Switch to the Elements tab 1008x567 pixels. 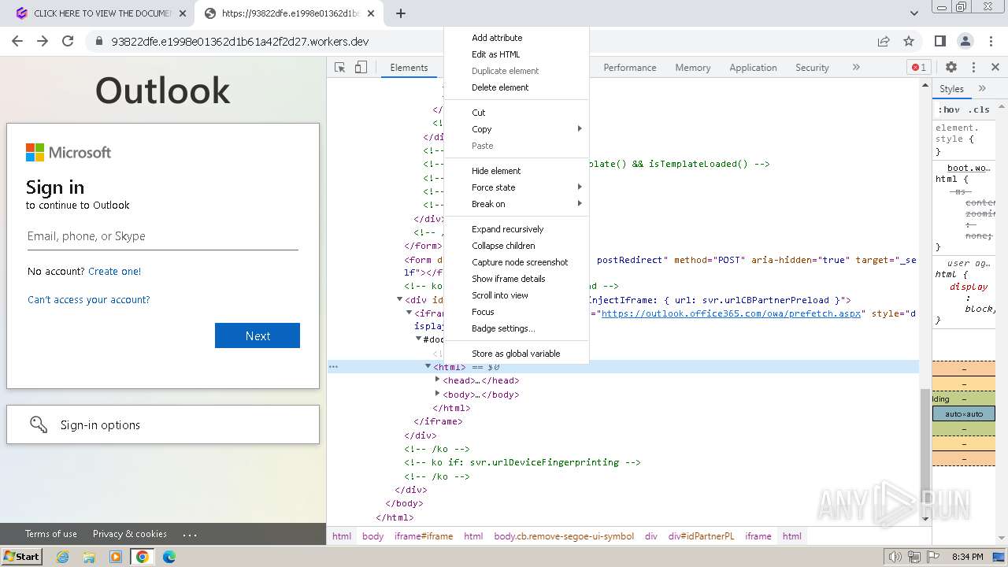click(409, 68)
